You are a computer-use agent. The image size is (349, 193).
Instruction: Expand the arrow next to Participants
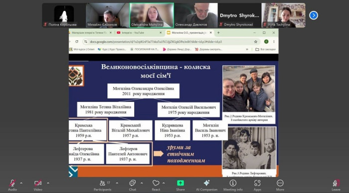coord(117,183)
